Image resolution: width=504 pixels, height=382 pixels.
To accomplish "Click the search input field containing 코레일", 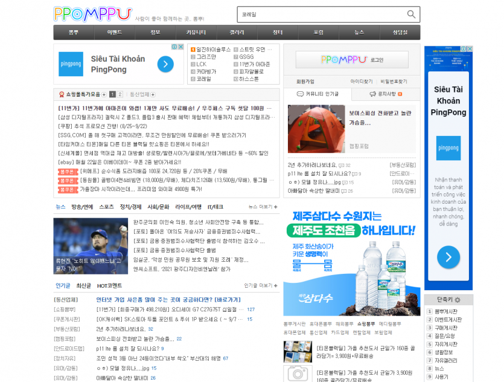I will (320, 15).
